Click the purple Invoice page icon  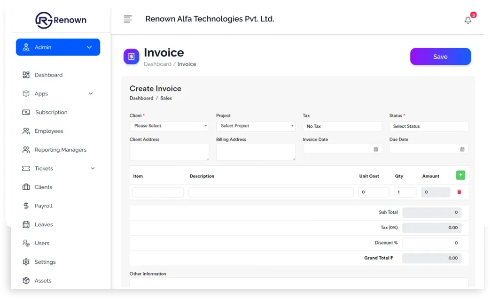pos(131,56)
